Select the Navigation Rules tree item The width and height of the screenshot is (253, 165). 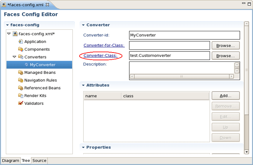pyautogui.click(x=41, y=80)
